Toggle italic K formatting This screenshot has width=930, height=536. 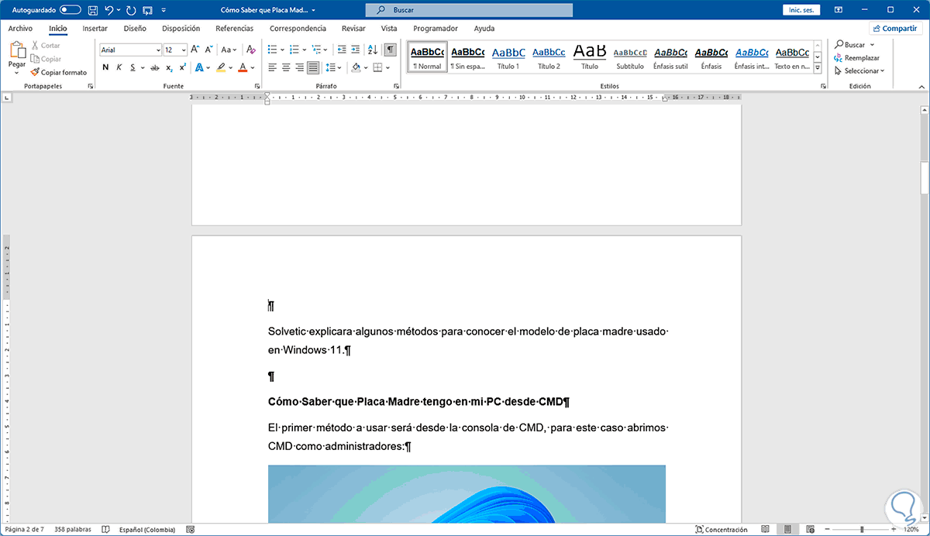(x=119, y=67)
